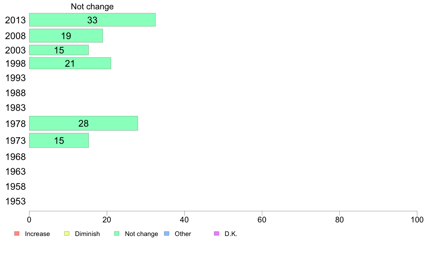Click the Other legend label text

[x=183, y=234]
